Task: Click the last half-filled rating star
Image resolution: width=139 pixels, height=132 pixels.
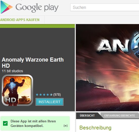Action: (x=51, y=95)
